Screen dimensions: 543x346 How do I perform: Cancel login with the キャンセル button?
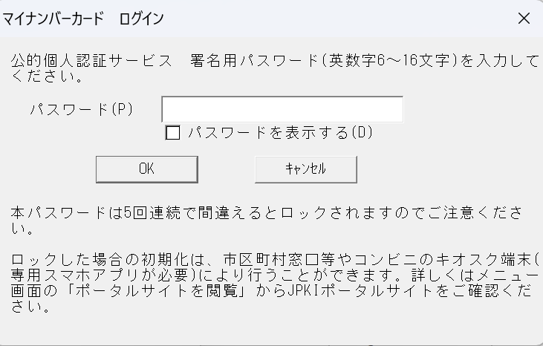click(305, 169)
